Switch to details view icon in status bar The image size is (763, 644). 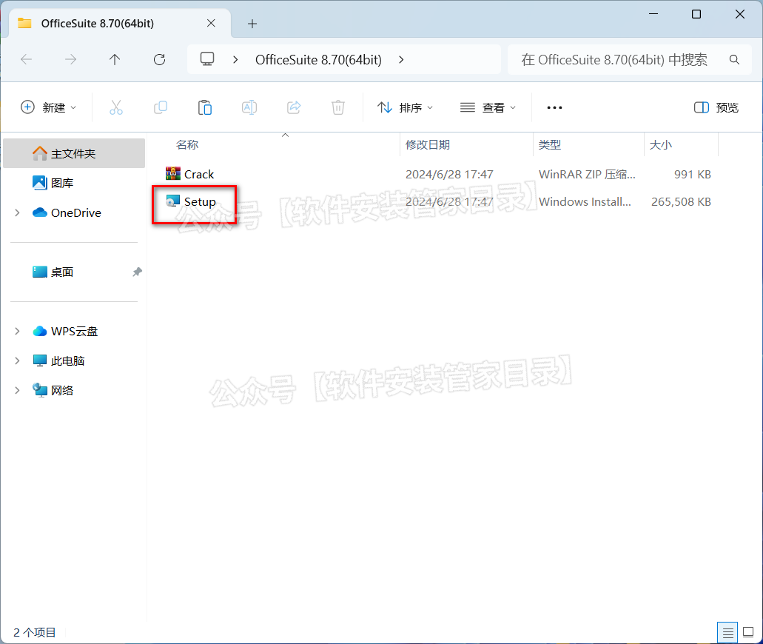[x=727, y=633]
